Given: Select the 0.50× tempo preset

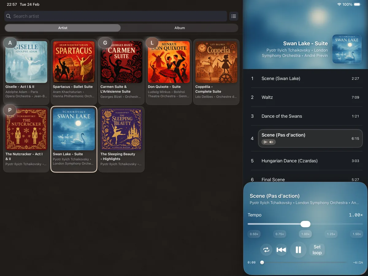Looking at the screenshot, I should (x=254, y=234).
